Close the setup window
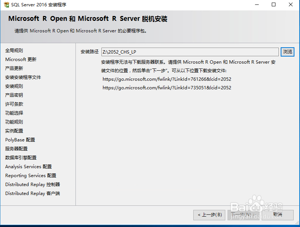This screenshot has height=227, width=300. point(290,4)
